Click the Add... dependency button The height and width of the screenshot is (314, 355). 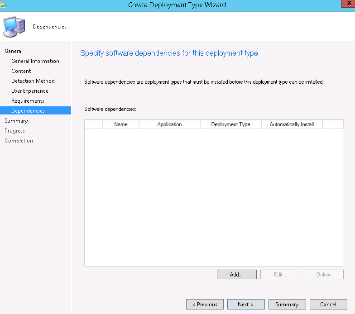click(x=237, y=274)
